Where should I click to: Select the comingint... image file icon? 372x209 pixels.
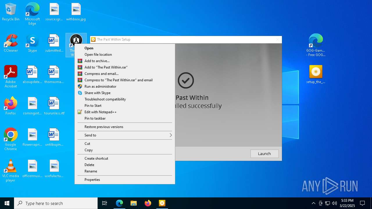[32, 106]
